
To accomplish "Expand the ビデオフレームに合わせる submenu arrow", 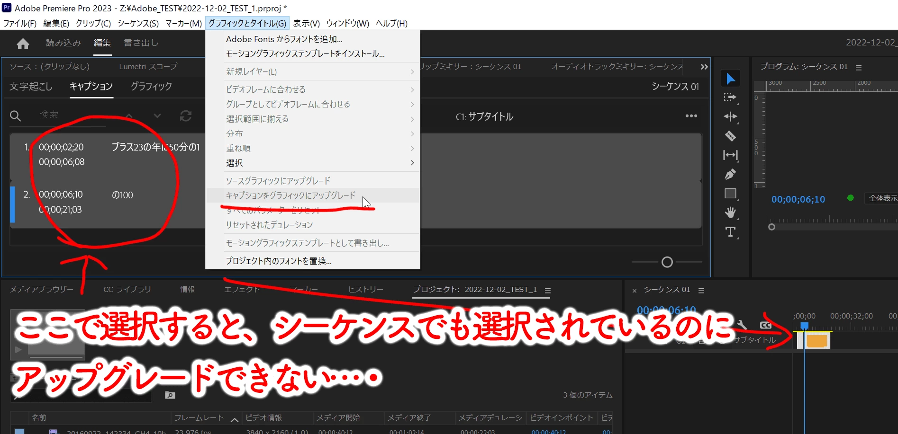I will coord(412,89).
